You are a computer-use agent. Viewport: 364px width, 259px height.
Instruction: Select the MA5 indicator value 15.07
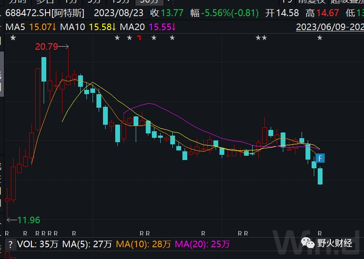point(43,27)
